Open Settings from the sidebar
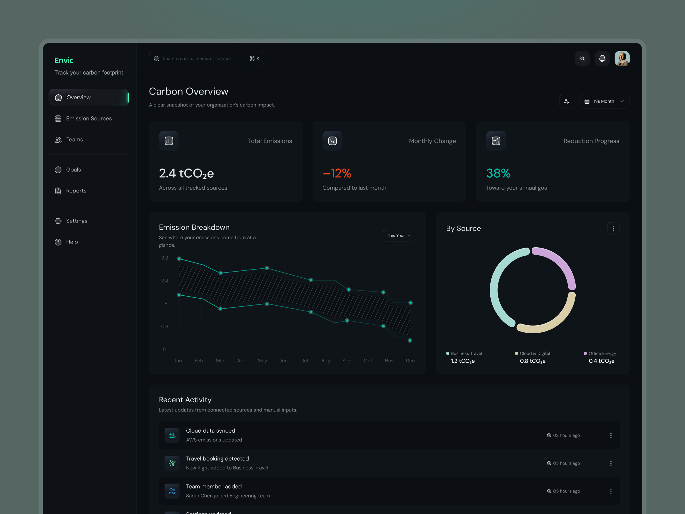The height and width of the screenshot is (514, 685). pos(76,221)
